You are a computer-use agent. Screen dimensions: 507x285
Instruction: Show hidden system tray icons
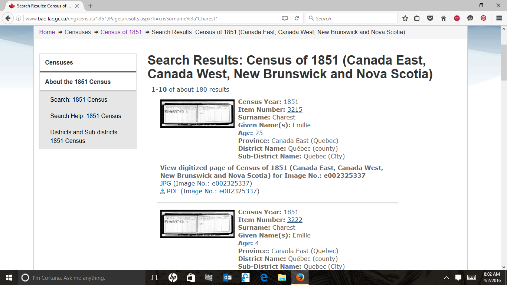tap(447, 278)
